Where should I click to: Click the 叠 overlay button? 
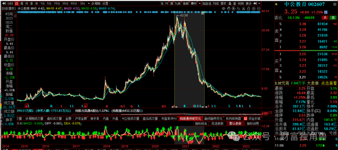230,3
